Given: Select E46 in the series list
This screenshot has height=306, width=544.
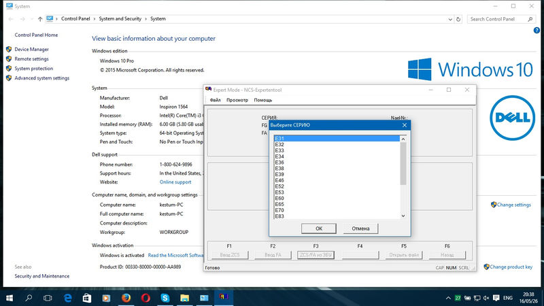Looking at the screenshot, I should [279, 180].
